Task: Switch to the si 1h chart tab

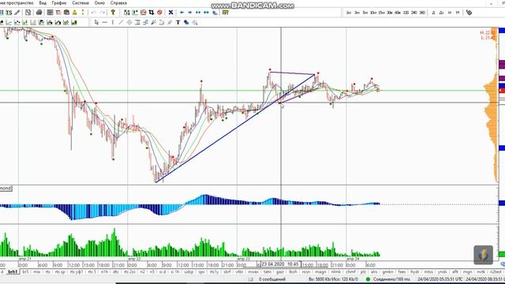Action: click(175, 272)
